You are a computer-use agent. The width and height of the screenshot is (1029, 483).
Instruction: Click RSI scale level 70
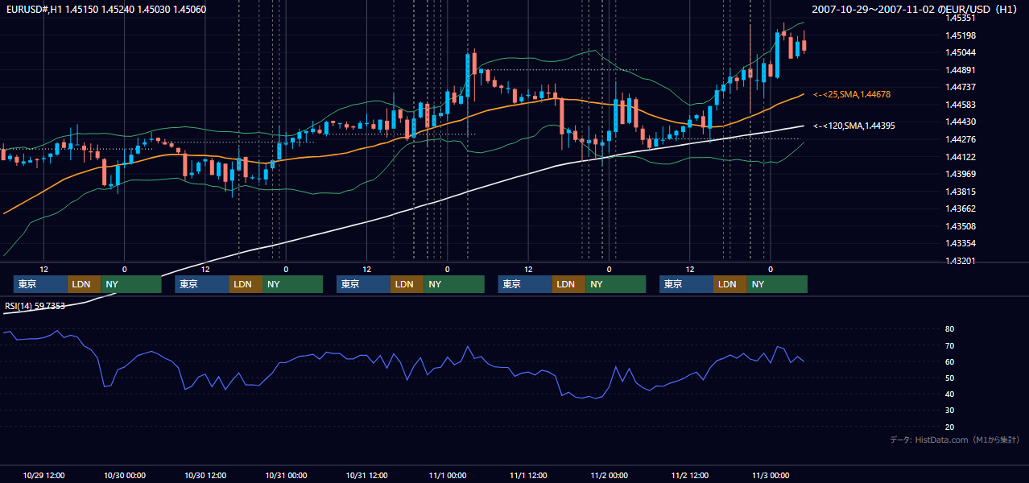[x=950, y=345]
